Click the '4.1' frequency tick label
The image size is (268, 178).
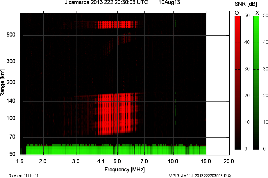tap(101, 161)
